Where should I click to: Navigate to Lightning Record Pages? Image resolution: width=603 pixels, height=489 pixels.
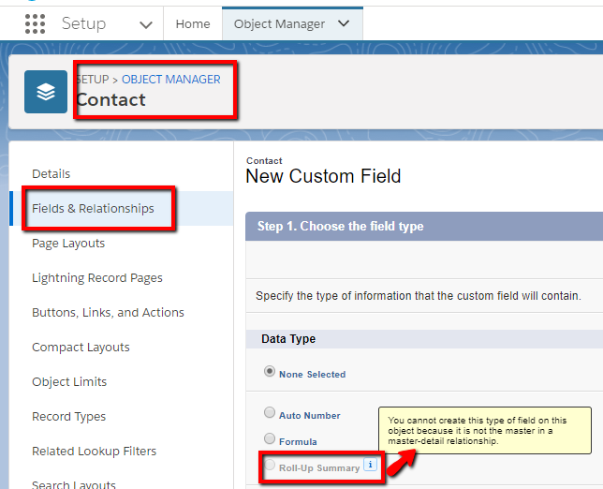coord(97,278)
